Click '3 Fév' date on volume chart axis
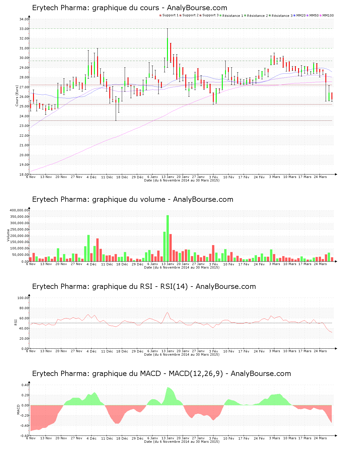348x450 pixels. coord(213,264)
